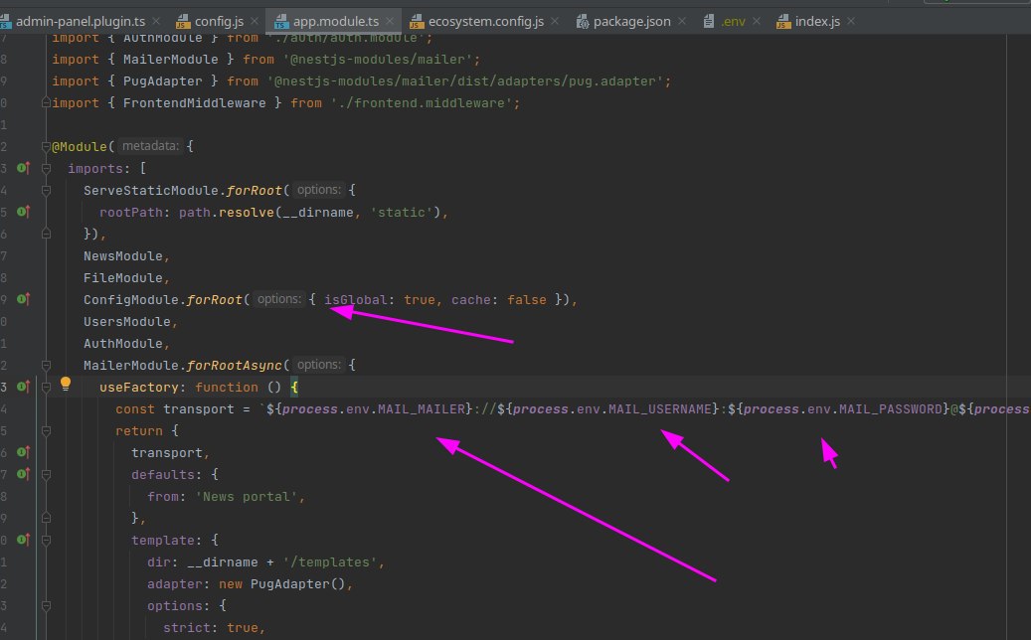The width and height of the screenshot is (1031, 640).
Task: Click gutter marker beside useFactory line
Action: point(24,386)
